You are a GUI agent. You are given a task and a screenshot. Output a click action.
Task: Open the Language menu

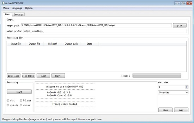pos(17,8)
